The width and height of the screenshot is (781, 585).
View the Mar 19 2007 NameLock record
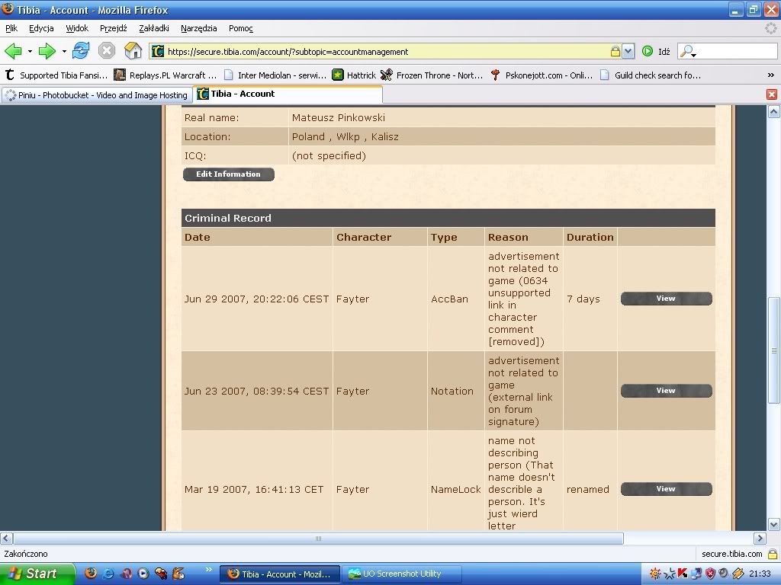point(666,489)
